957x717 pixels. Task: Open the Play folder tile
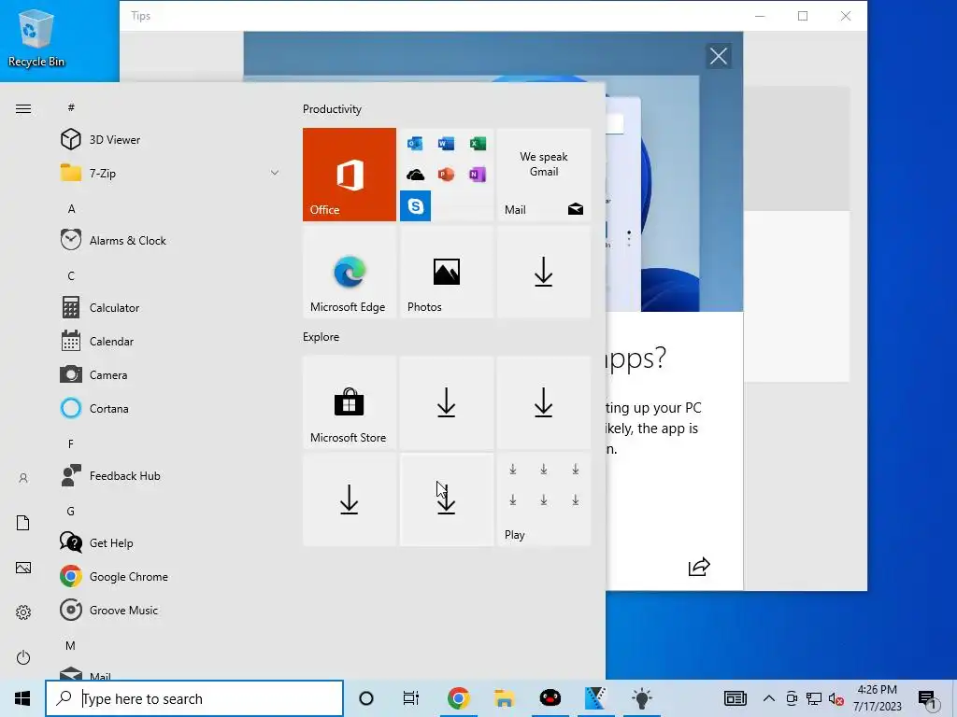[544, 499]
